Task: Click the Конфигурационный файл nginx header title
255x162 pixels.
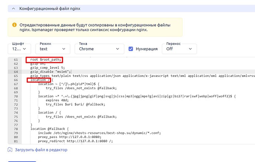Action: pyautogui.click(x=50, y=9)
